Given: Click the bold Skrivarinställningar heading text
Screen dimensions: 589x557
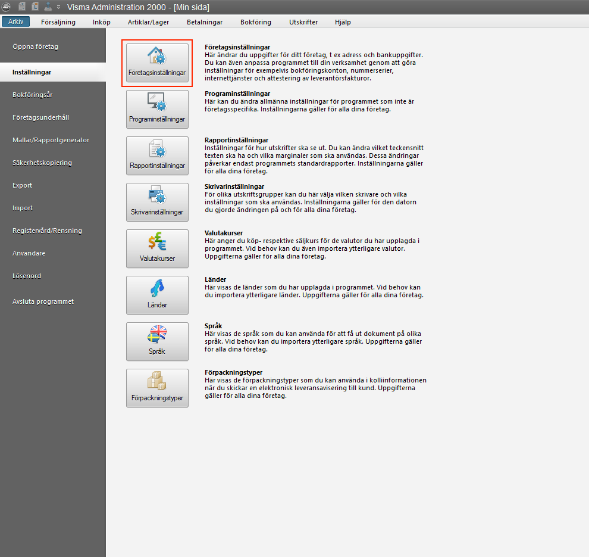Looking at the screenshot, I should click(x=234, y=186).
